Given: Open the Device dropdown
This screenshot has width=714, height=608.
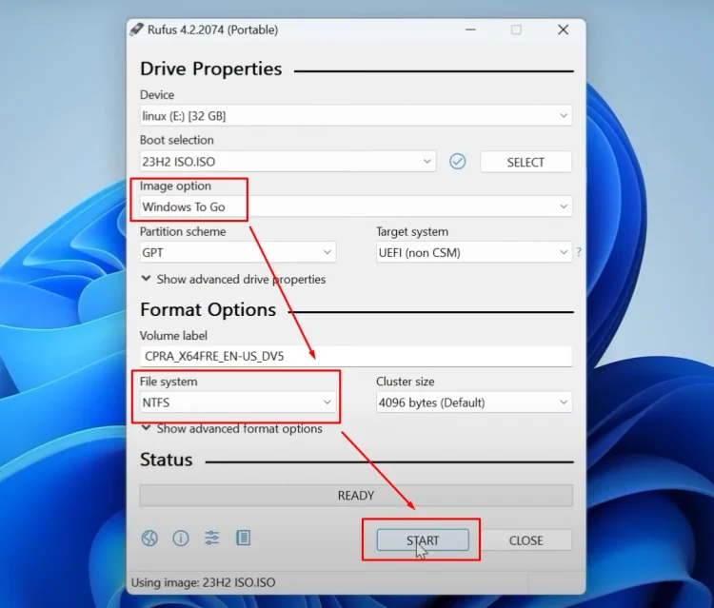Looking at the screenshot, I should [x=355, y=116].
